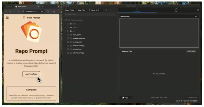Click inside the Instructions text area
Screen dimensions: 204x107
[x=159, y=33]
